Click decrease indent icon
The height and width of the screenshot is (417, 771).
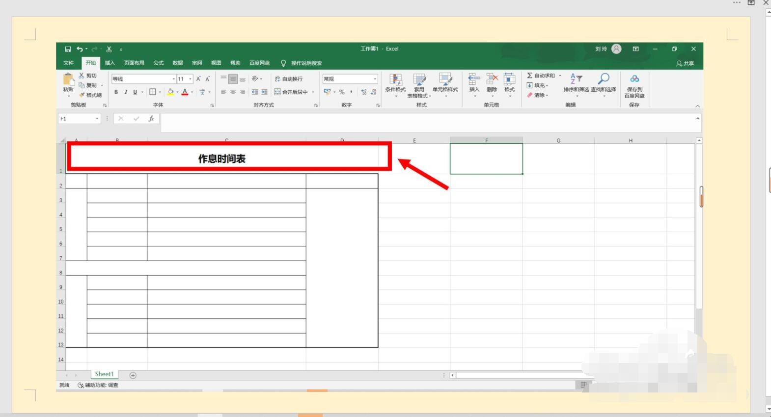[x=254, y=92]
